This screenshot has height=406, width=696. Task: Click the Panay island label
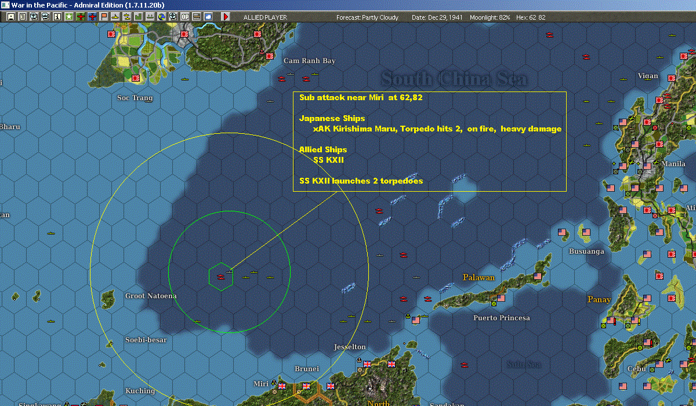click(599, 299)
